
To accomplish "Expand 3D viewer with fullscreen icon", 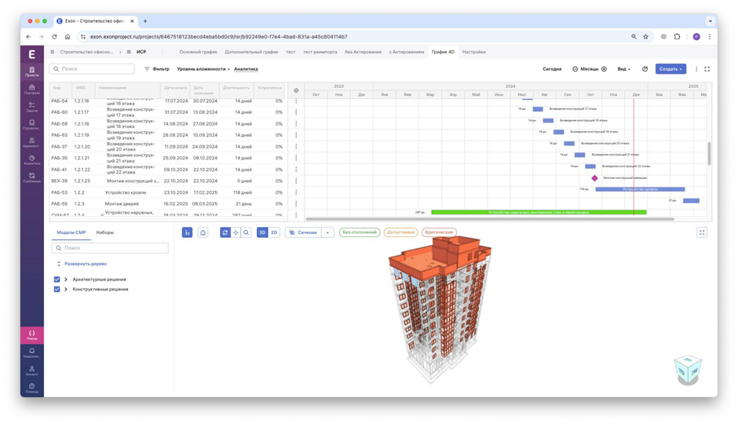I will pos(702,232).
